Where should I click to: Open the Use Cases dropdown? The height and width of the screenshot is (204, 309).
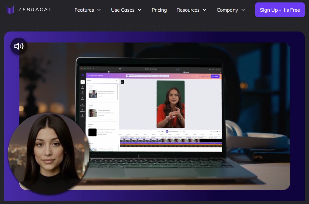126,10
